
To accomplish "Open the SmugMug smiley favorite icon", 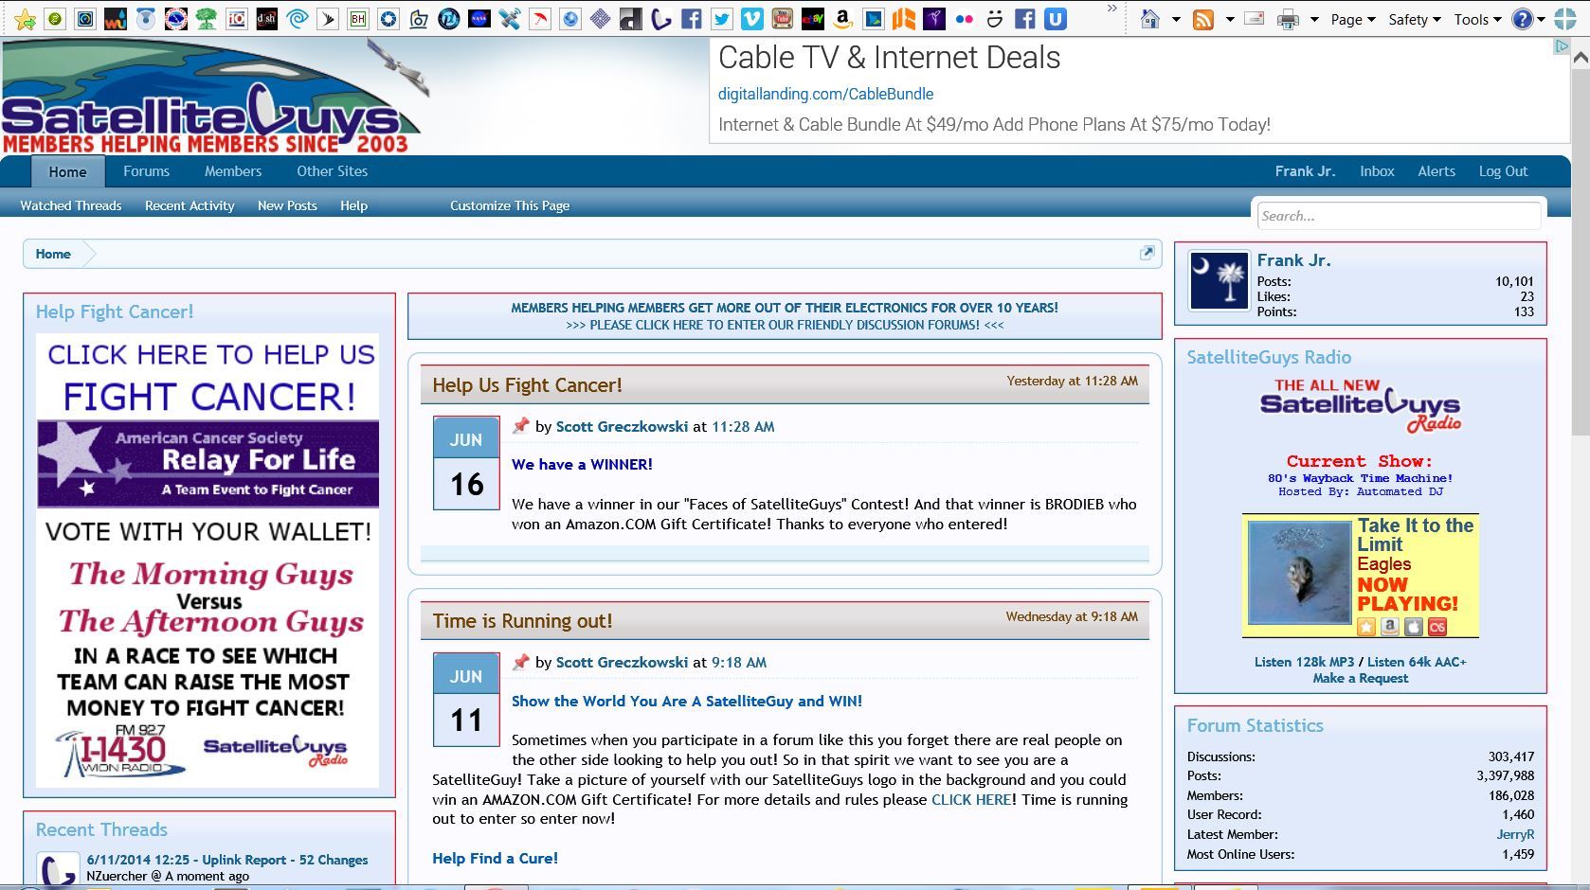I will [995, 19].
